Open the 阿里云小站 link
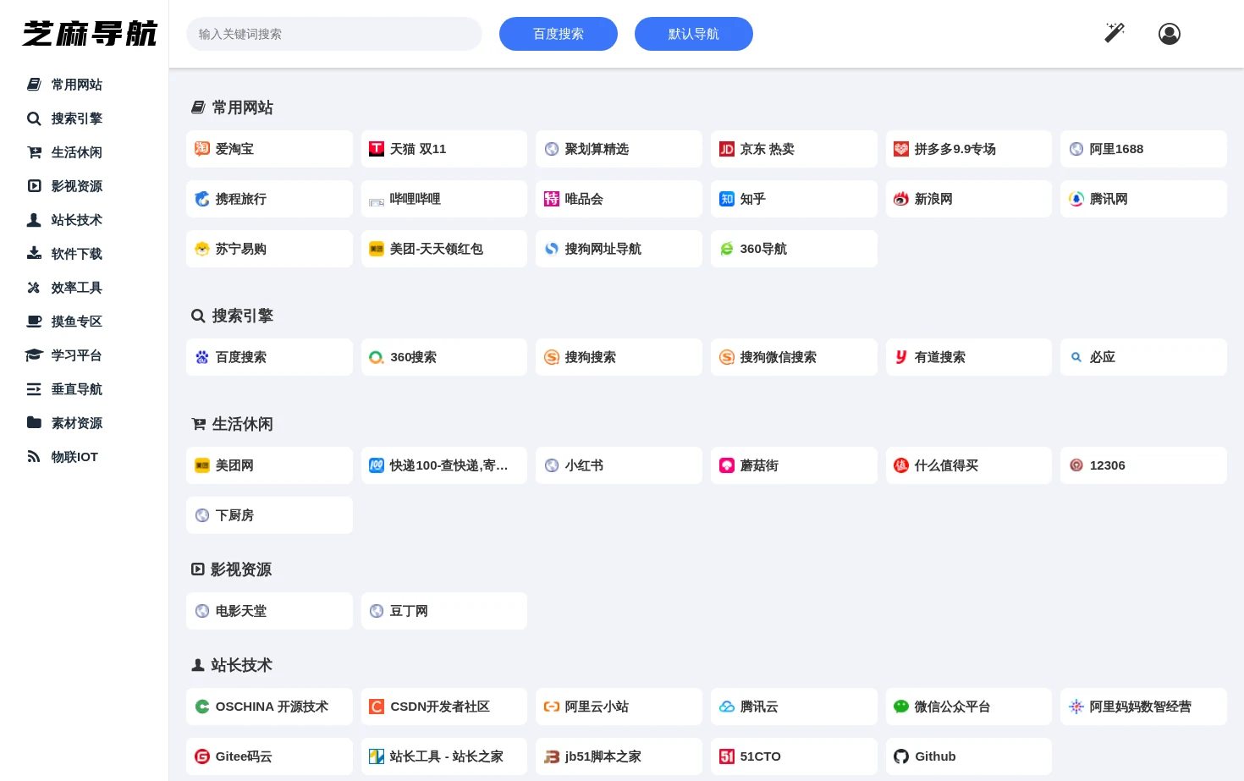 (x=619, y=707)
